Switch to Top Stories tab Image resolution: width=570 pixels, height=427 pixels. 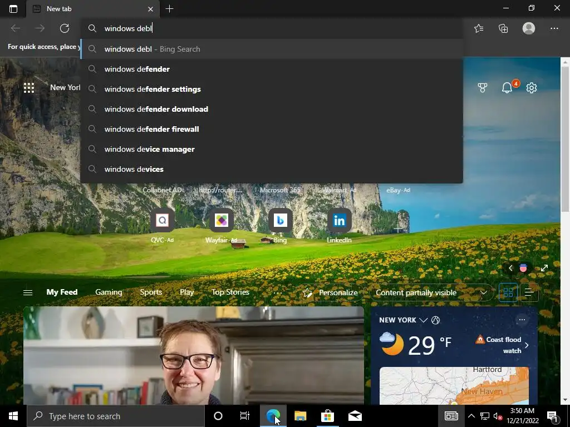230,292
